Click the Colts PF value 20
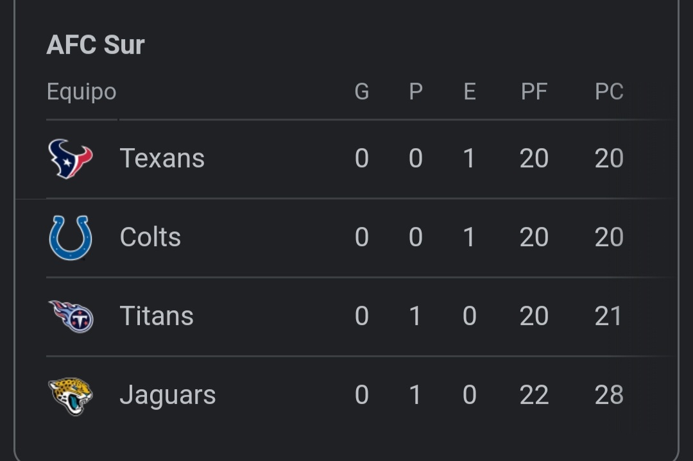 534,237
